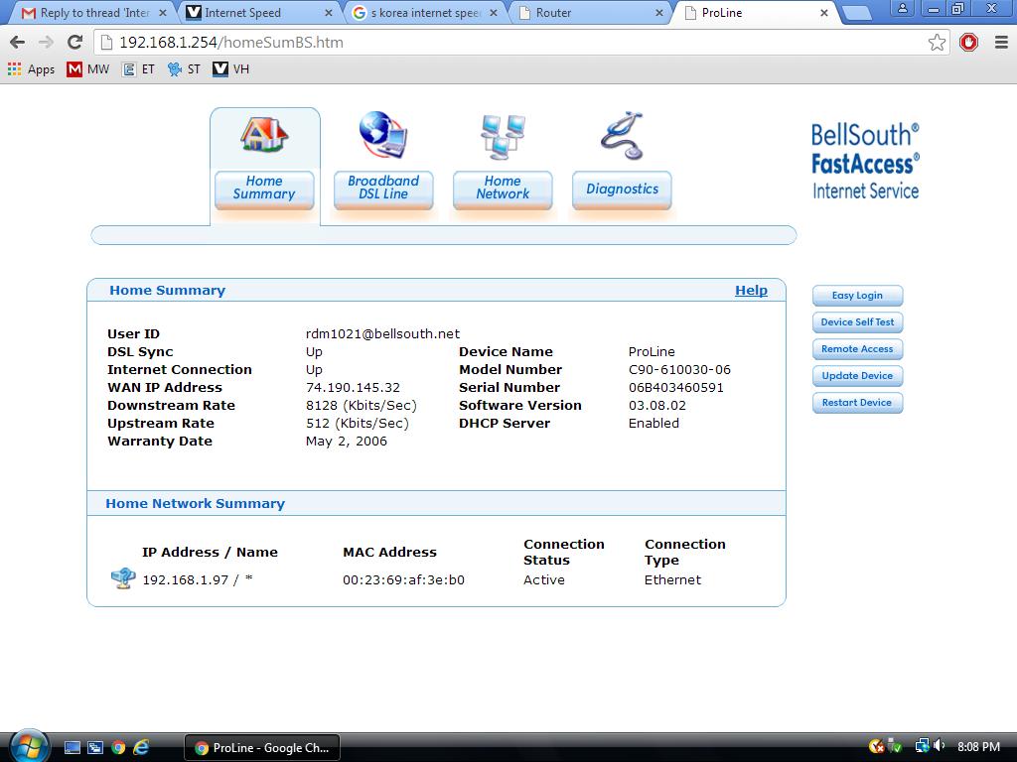Open the Apps bookmarks shortcut
1017x762 pixels.
point(31,68)
